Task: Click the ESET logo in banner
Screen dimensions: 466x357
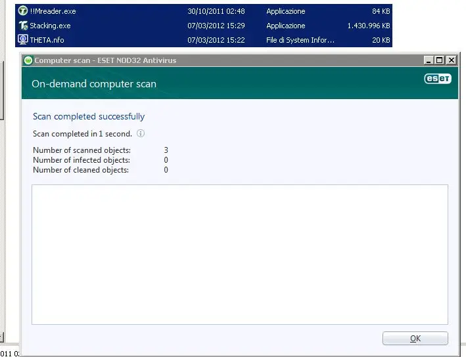Action: (438, 79)
